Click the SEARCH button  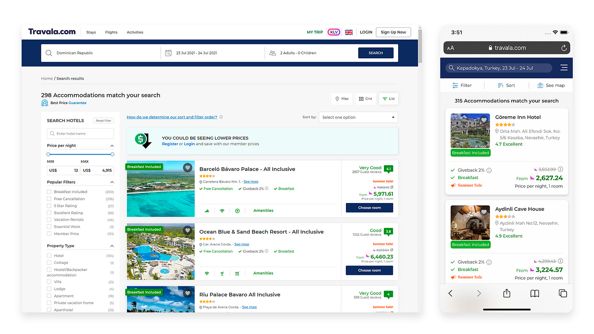click(376, 53)
